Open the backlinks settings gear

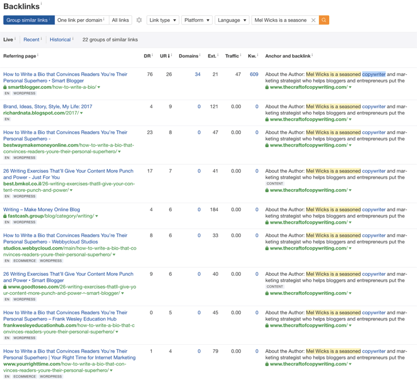tap(139, 20)
